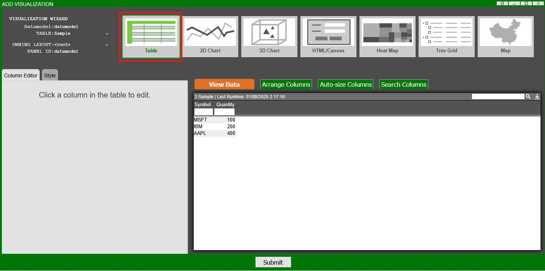The height and width of the screenshot is (271, 545).
Task: Click the pop-out window icon in the title bar
Action: pos(502,3)
